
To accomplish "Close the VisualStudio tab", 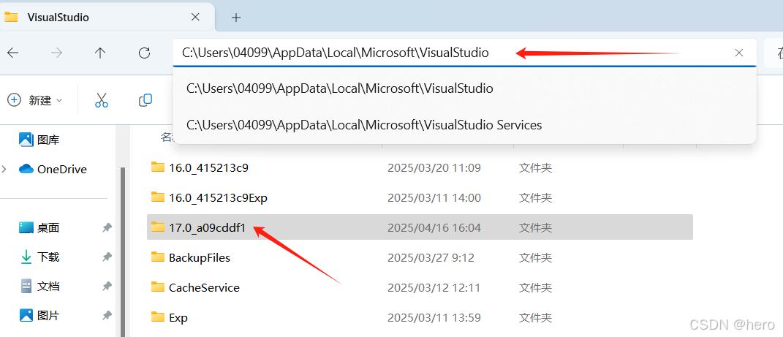I will tap(195, 17).
